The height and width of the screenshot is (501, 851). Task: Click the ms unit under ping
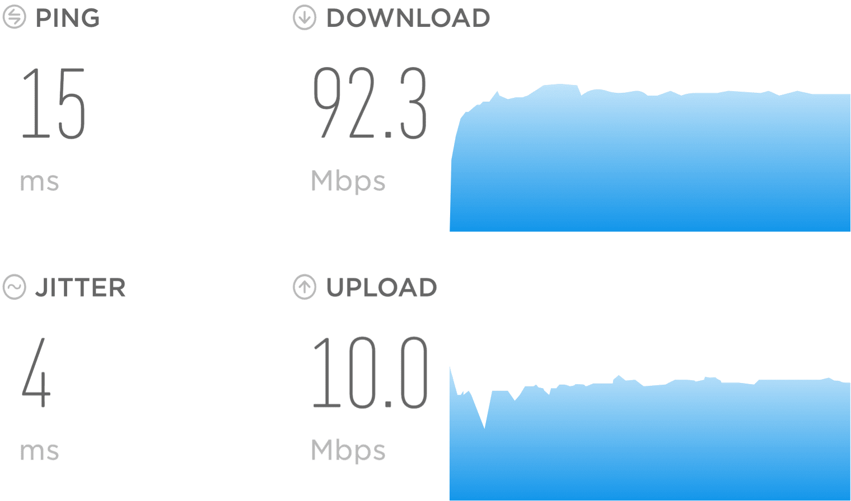tap(39, 182)
